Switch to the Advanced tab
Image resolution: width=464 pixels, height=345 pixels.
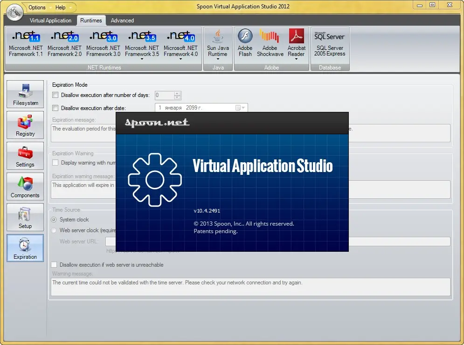(x=122, y=21)
